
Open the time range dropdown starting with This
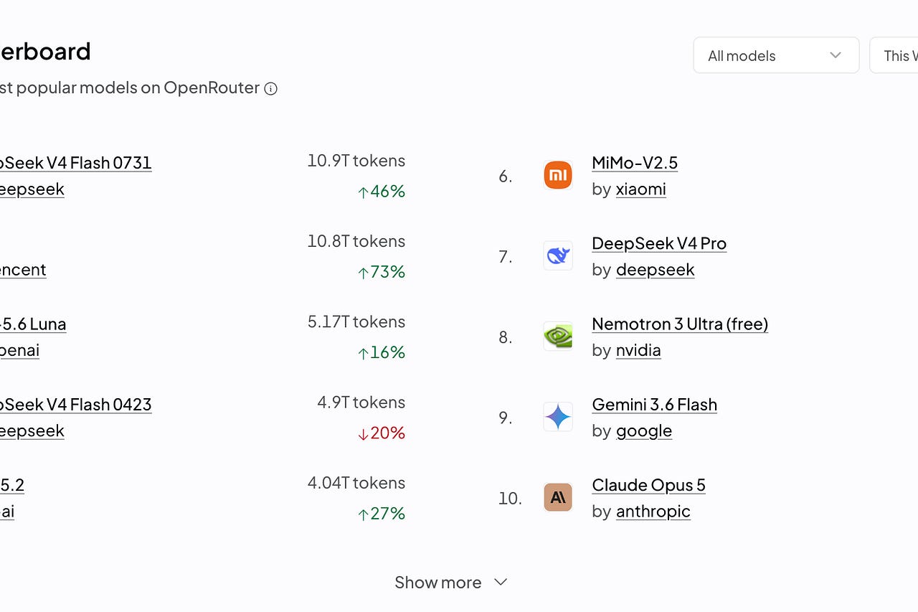tap(894, 55)
